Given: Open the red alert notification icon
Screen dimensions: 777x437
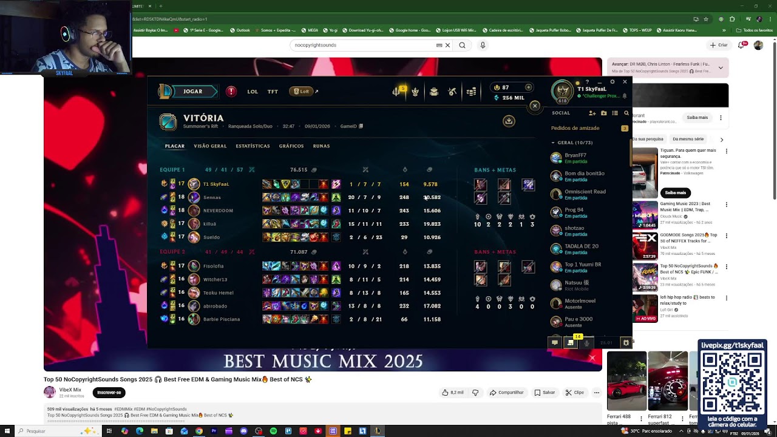Looking at the screenshot, I should click(x=231, y=92).
